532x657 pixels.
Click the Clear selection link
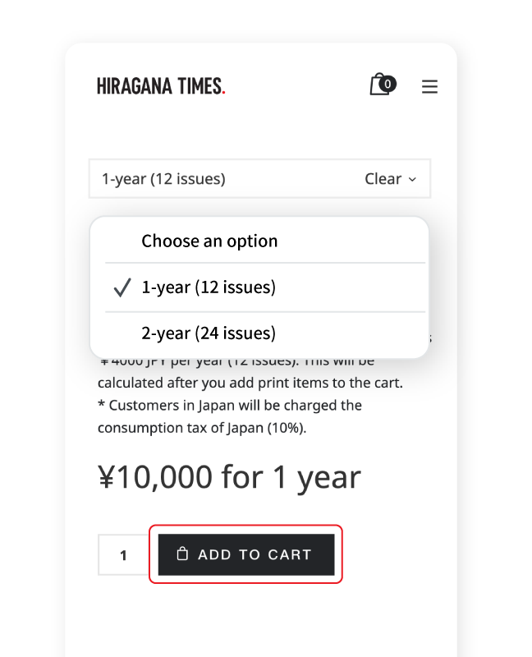click(383, 179)
